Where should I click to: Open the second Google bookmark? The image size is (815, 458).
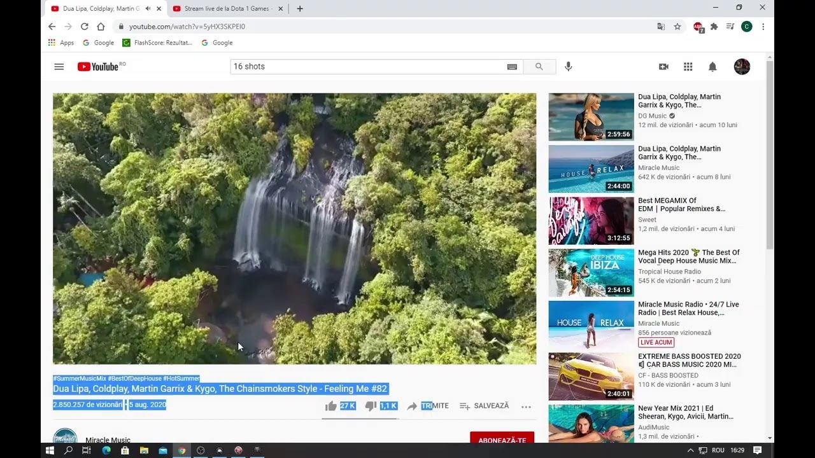(x=217, y=43)
